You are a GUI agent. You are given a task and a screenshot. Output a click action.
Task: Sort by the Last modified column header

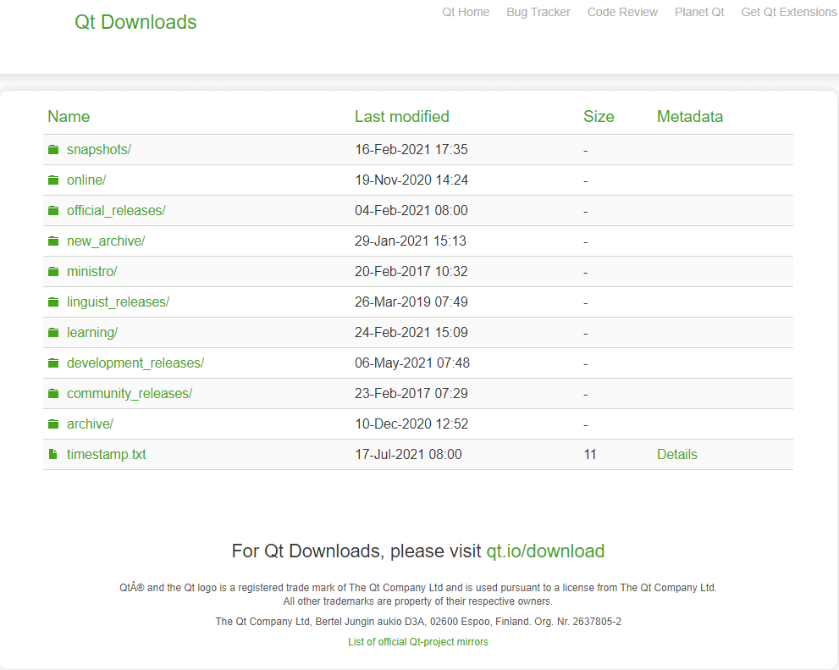(401, 117)
